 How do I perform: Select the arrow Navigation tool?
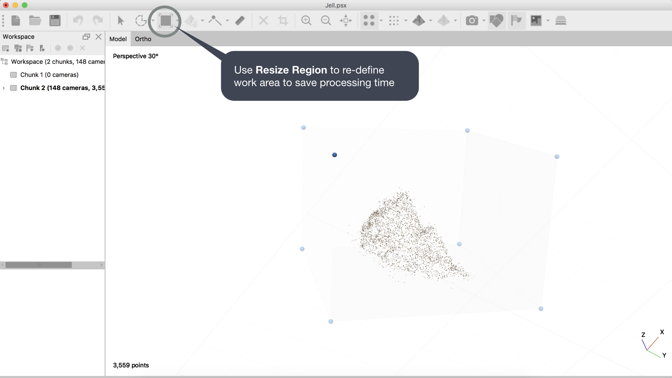(x=121, y=21)
